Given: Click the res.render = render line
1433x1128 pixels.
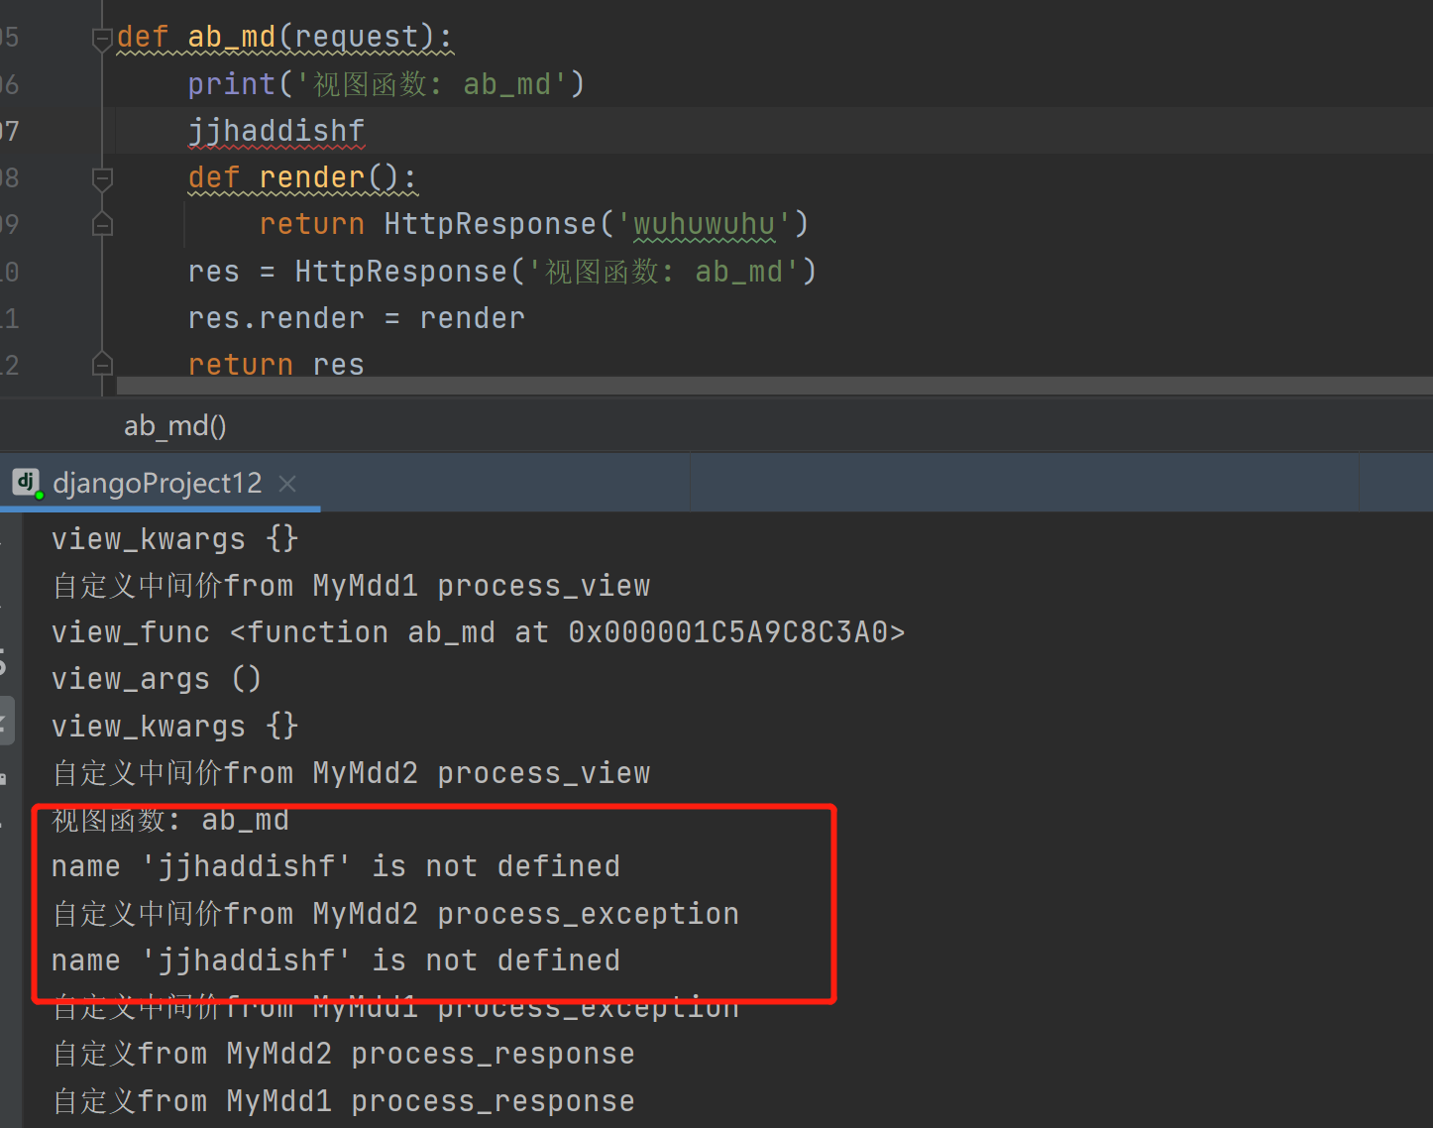Looking at the screenshot, I should [357, 318].
